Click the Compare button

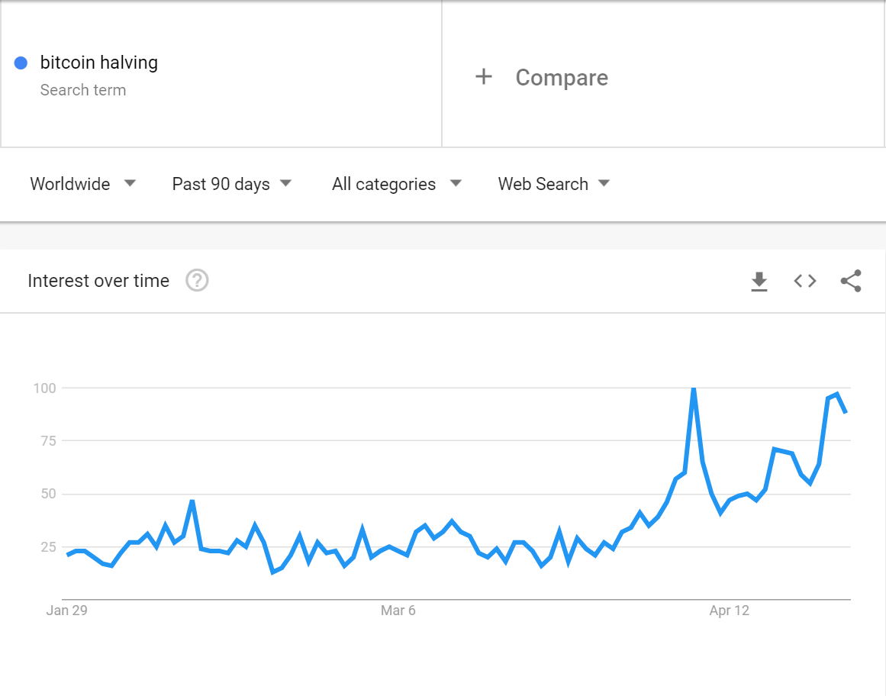click(541, 77)
